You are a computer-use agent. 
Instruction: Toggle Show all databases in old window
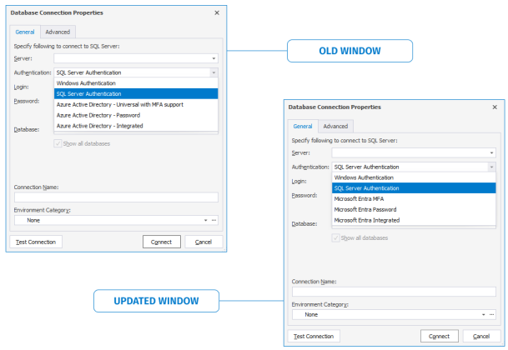point(58,143)
